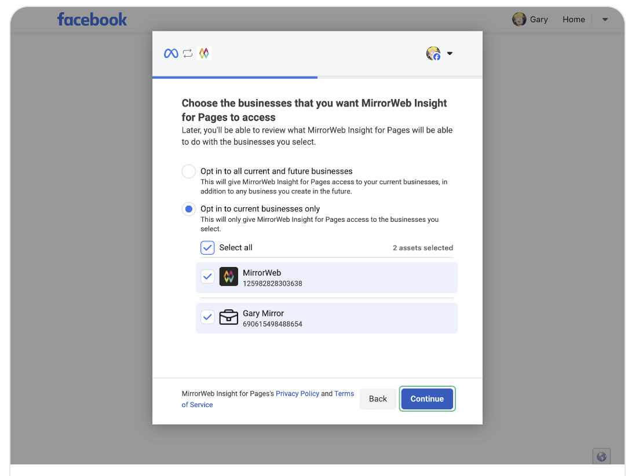Click the 'Gary Mirror' business name
The image size is (635, 476).
(263, 313)
